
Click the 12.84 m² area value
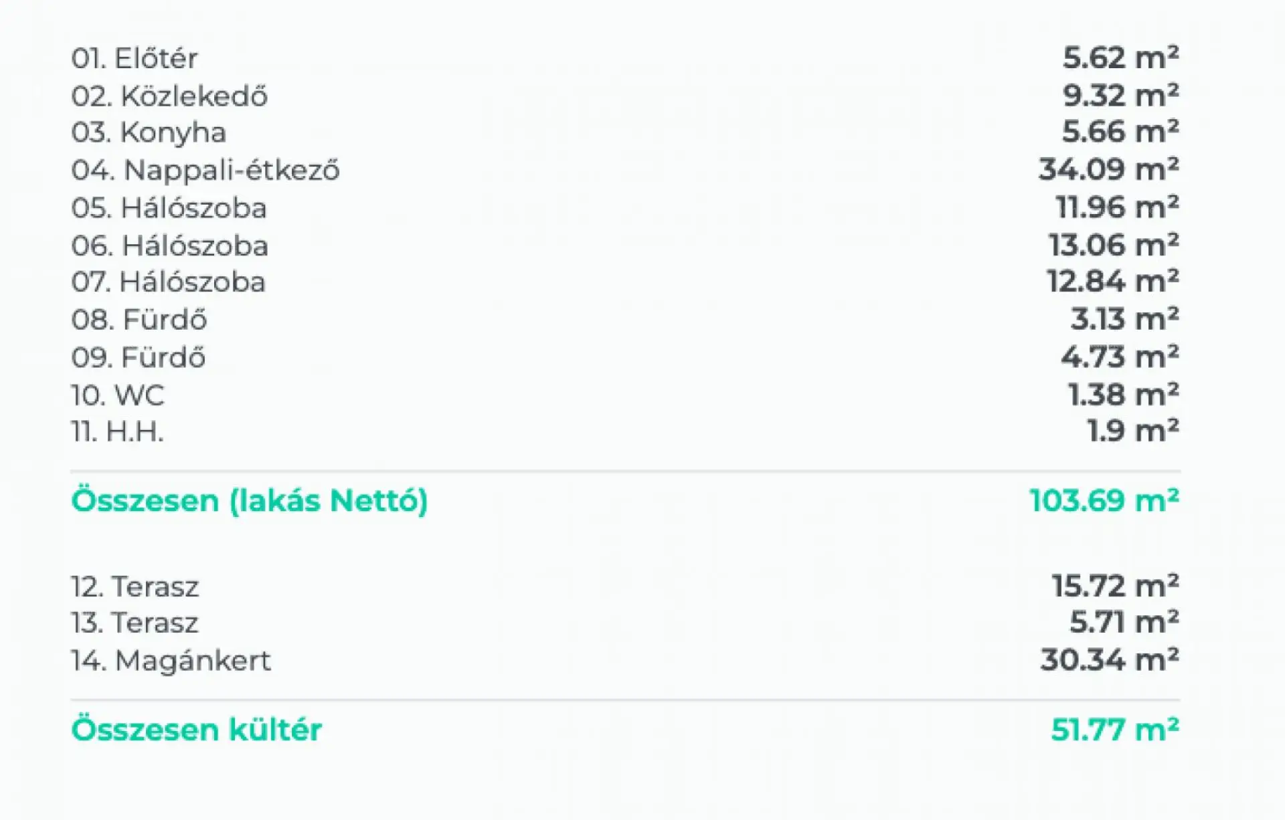point(1112,282)
